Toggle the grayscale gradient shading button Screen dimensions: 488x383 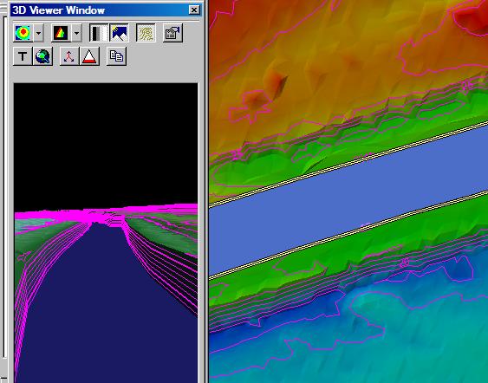[x=99, y=33]
